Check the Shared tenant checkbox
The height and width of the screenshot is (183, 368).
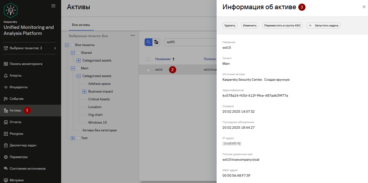coord(78,53)
